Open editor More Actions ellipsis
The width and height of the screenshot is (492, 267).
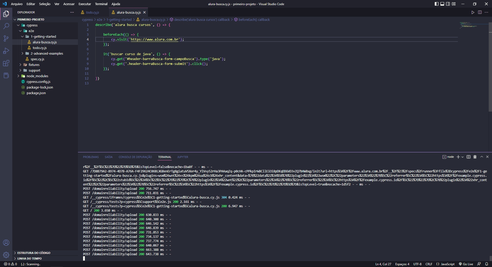click(486, 12)
